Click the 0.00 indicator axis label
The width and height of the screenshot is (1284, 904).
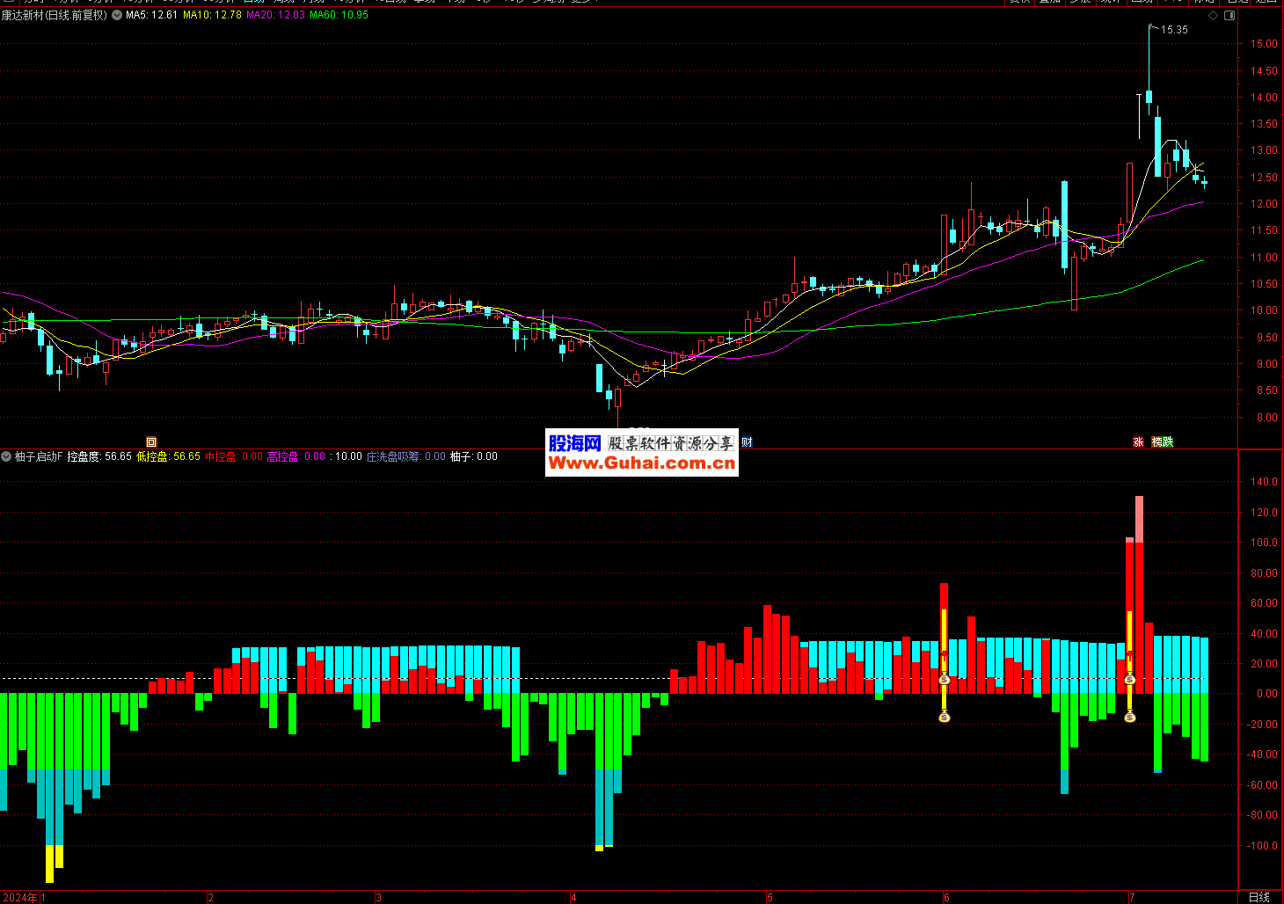(1266, 694)
